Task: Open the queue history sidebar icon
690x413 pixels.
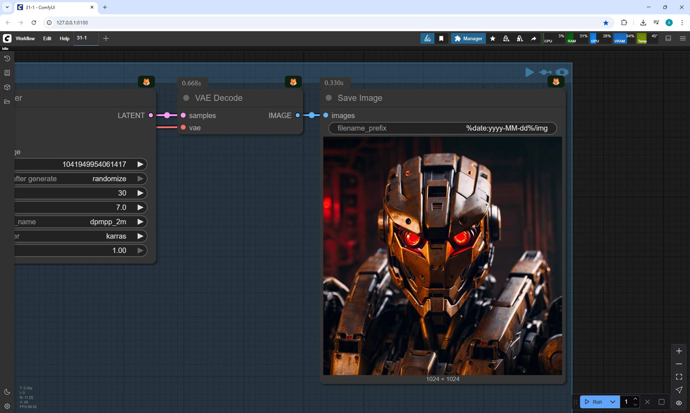Action: tap(7, 58)
